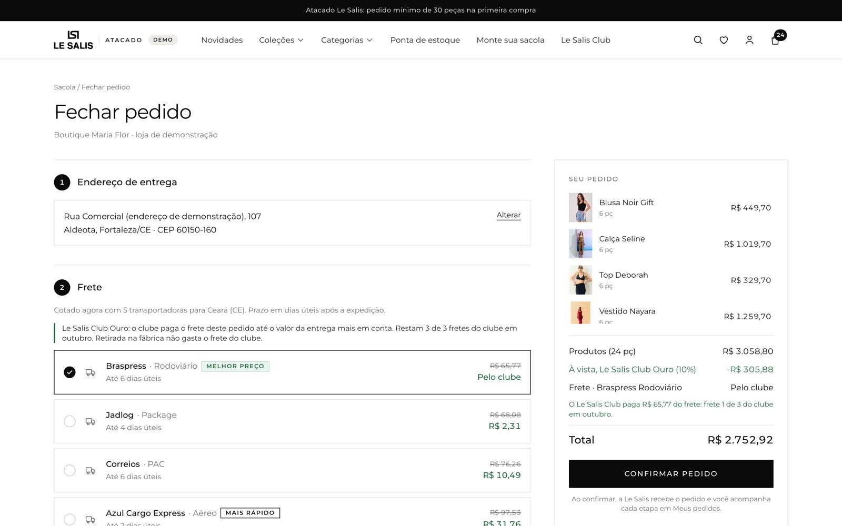Click the truck icon in Correios row

point(91,470)
